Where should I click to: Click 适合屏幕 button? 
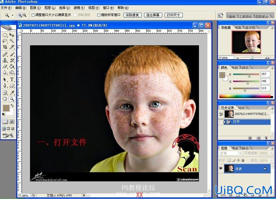(x=153, y=15)
